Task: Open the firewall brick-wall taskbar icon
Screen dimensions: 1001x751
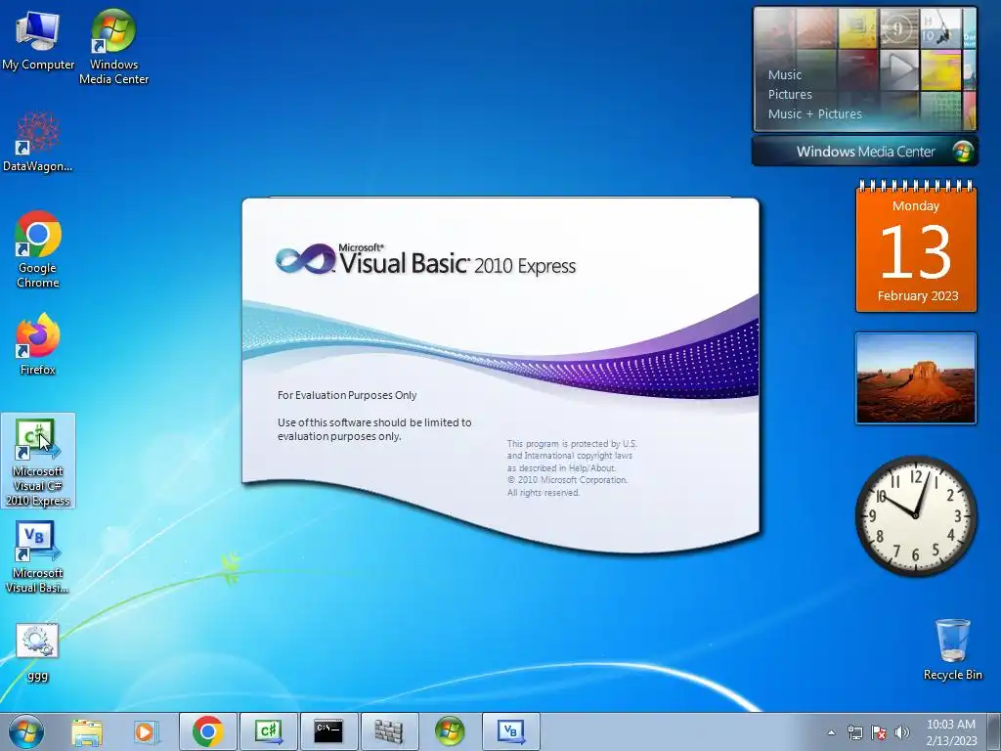Action: 389,731
